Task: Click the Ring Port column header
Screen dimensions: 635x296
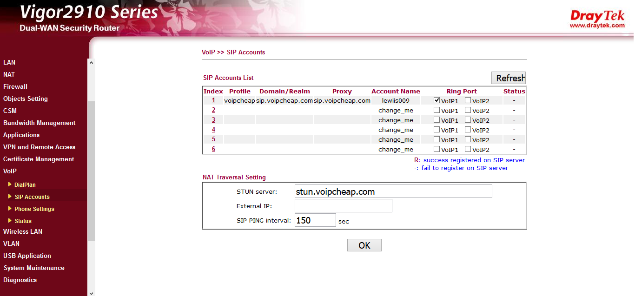Action: (x=462, y=92)
